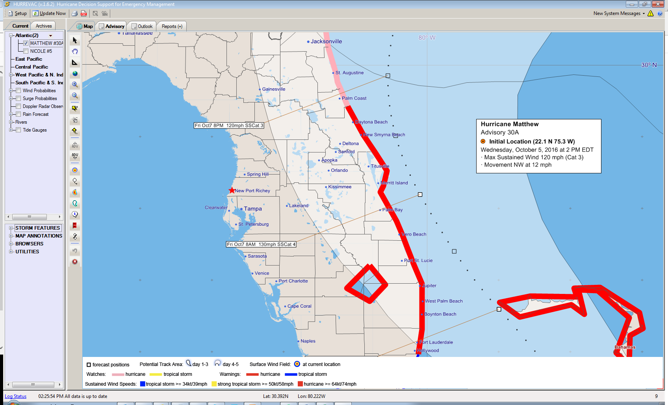Select South Pacific & S. Ind basin
668x405 pixels.
[x=39, y=83]
